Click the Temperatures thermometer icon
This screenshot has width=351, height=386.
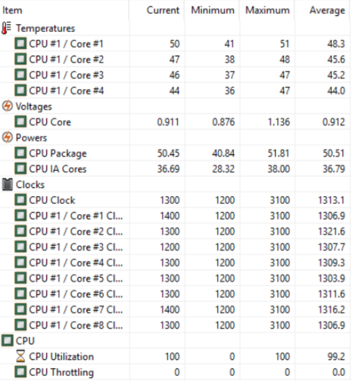click(x=7, y=28)
